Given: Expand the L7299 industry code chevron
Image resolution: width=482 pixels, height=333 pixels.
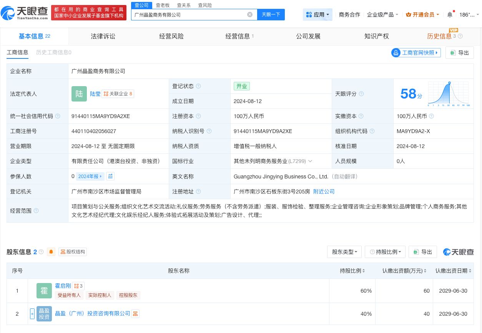Looking at the screenshot, I should coord(311,161).
